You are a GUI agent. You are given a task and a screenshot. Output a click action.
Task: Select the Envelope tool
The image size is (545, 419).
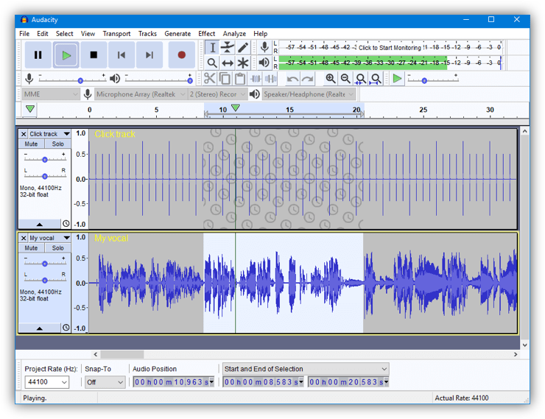(228, 48)
